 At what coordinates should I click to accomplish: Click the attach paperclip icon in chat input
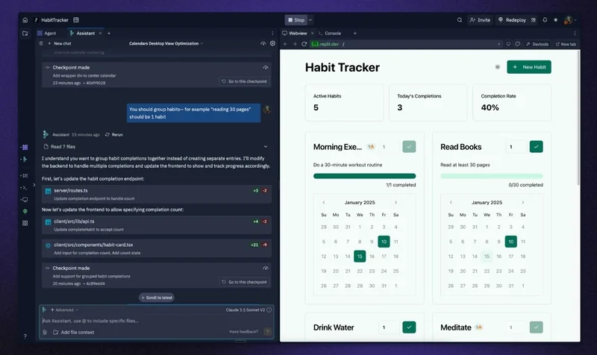coord(45,332)
